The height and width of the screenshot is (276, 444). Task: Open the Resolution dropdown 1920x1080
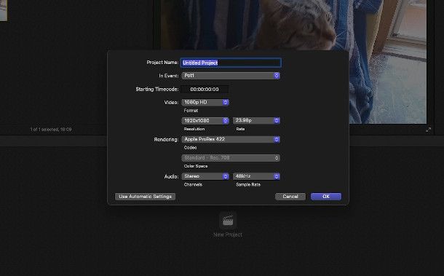pos(205,121)
